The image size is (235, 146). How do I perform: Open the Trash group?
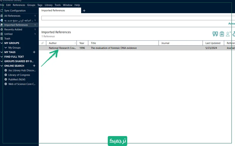pos(7,39)
